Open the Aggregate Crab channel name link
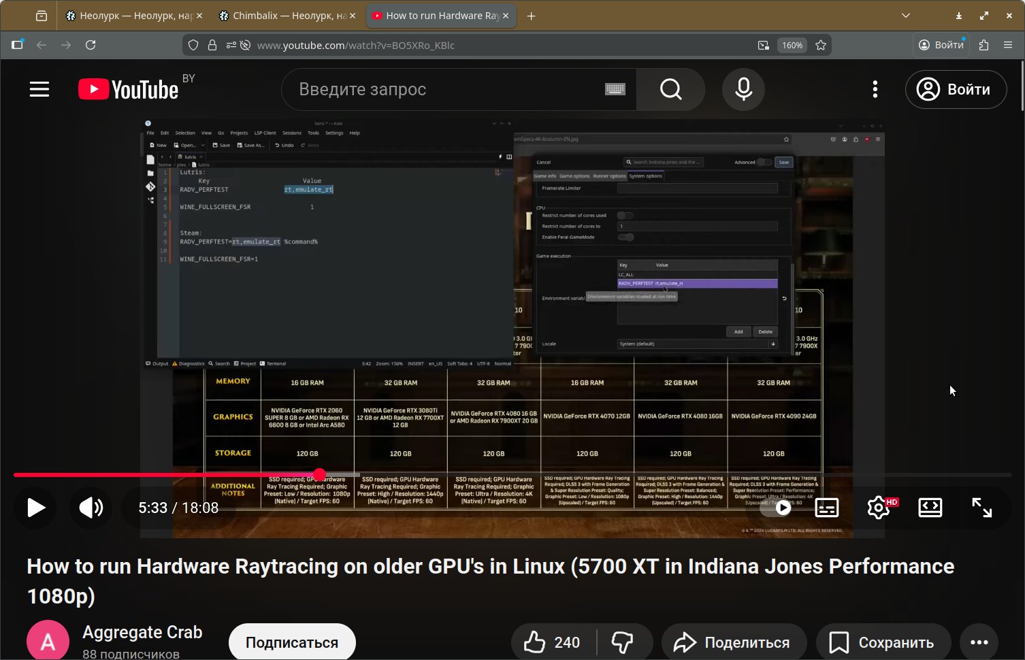This screenshot has width=1025, height=660. 142,632
